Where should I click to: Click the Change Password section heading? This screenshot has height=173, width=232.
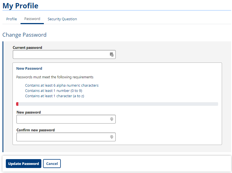[x=24, y=35]
